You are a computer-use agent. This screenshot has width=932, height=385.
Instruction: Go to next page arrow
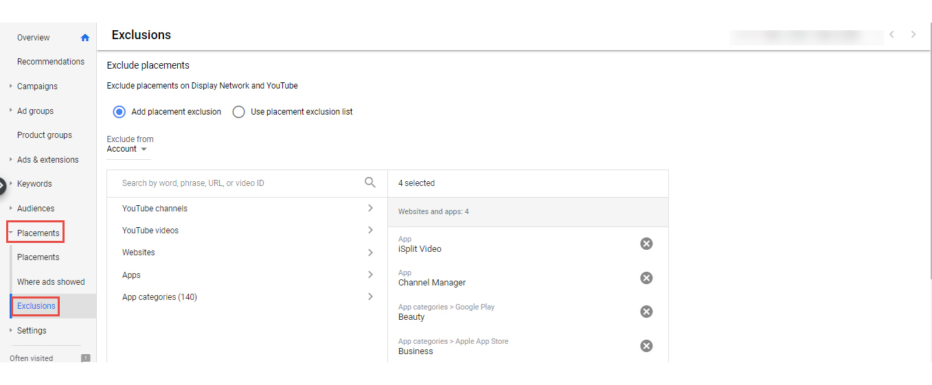[x=913, y=34]
